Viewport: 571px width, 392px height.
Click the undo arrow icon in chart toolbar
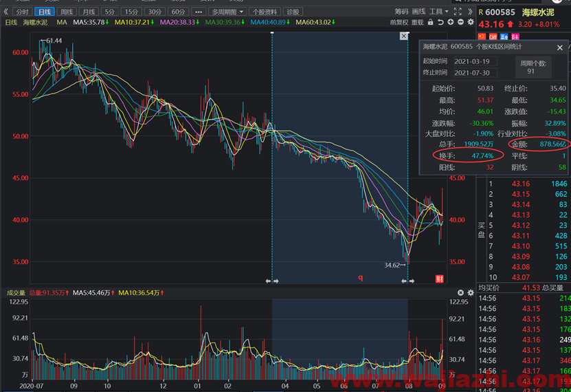[x=440, y=22]
